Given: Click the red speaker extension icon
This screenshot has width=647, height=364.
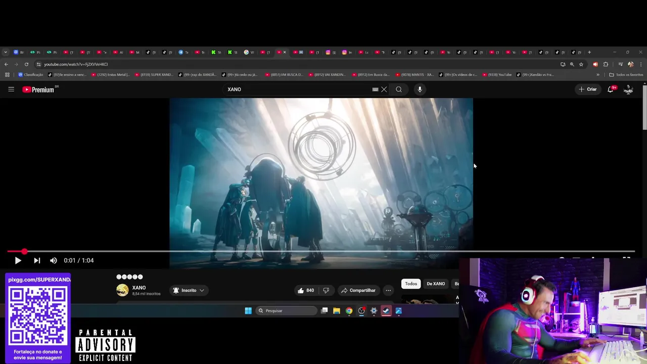Looking at the screenshot, I should point(595,64).
